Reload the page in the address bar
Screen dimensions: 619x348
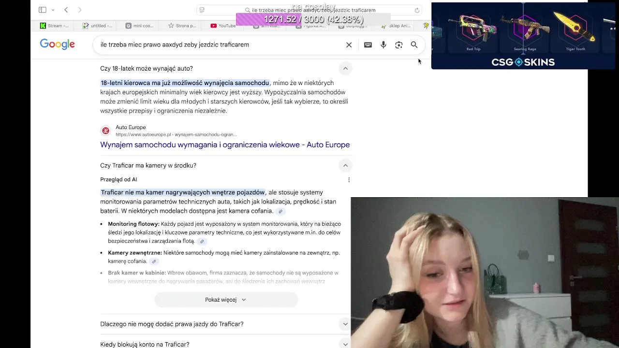coord(417,10)
